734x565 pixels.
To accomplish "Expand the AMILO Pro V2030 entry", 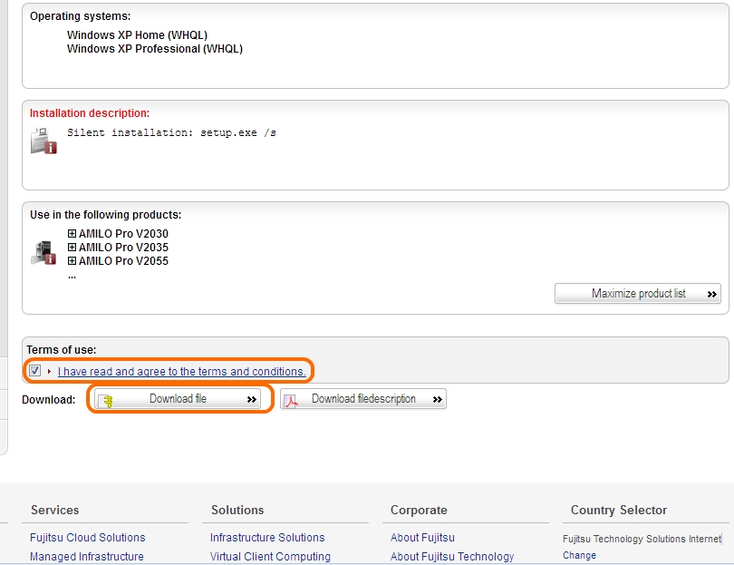I will click(x=72, y=233).
